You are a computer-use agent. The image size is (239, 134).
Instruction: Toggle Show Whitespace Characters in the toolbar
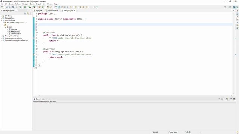67,7
